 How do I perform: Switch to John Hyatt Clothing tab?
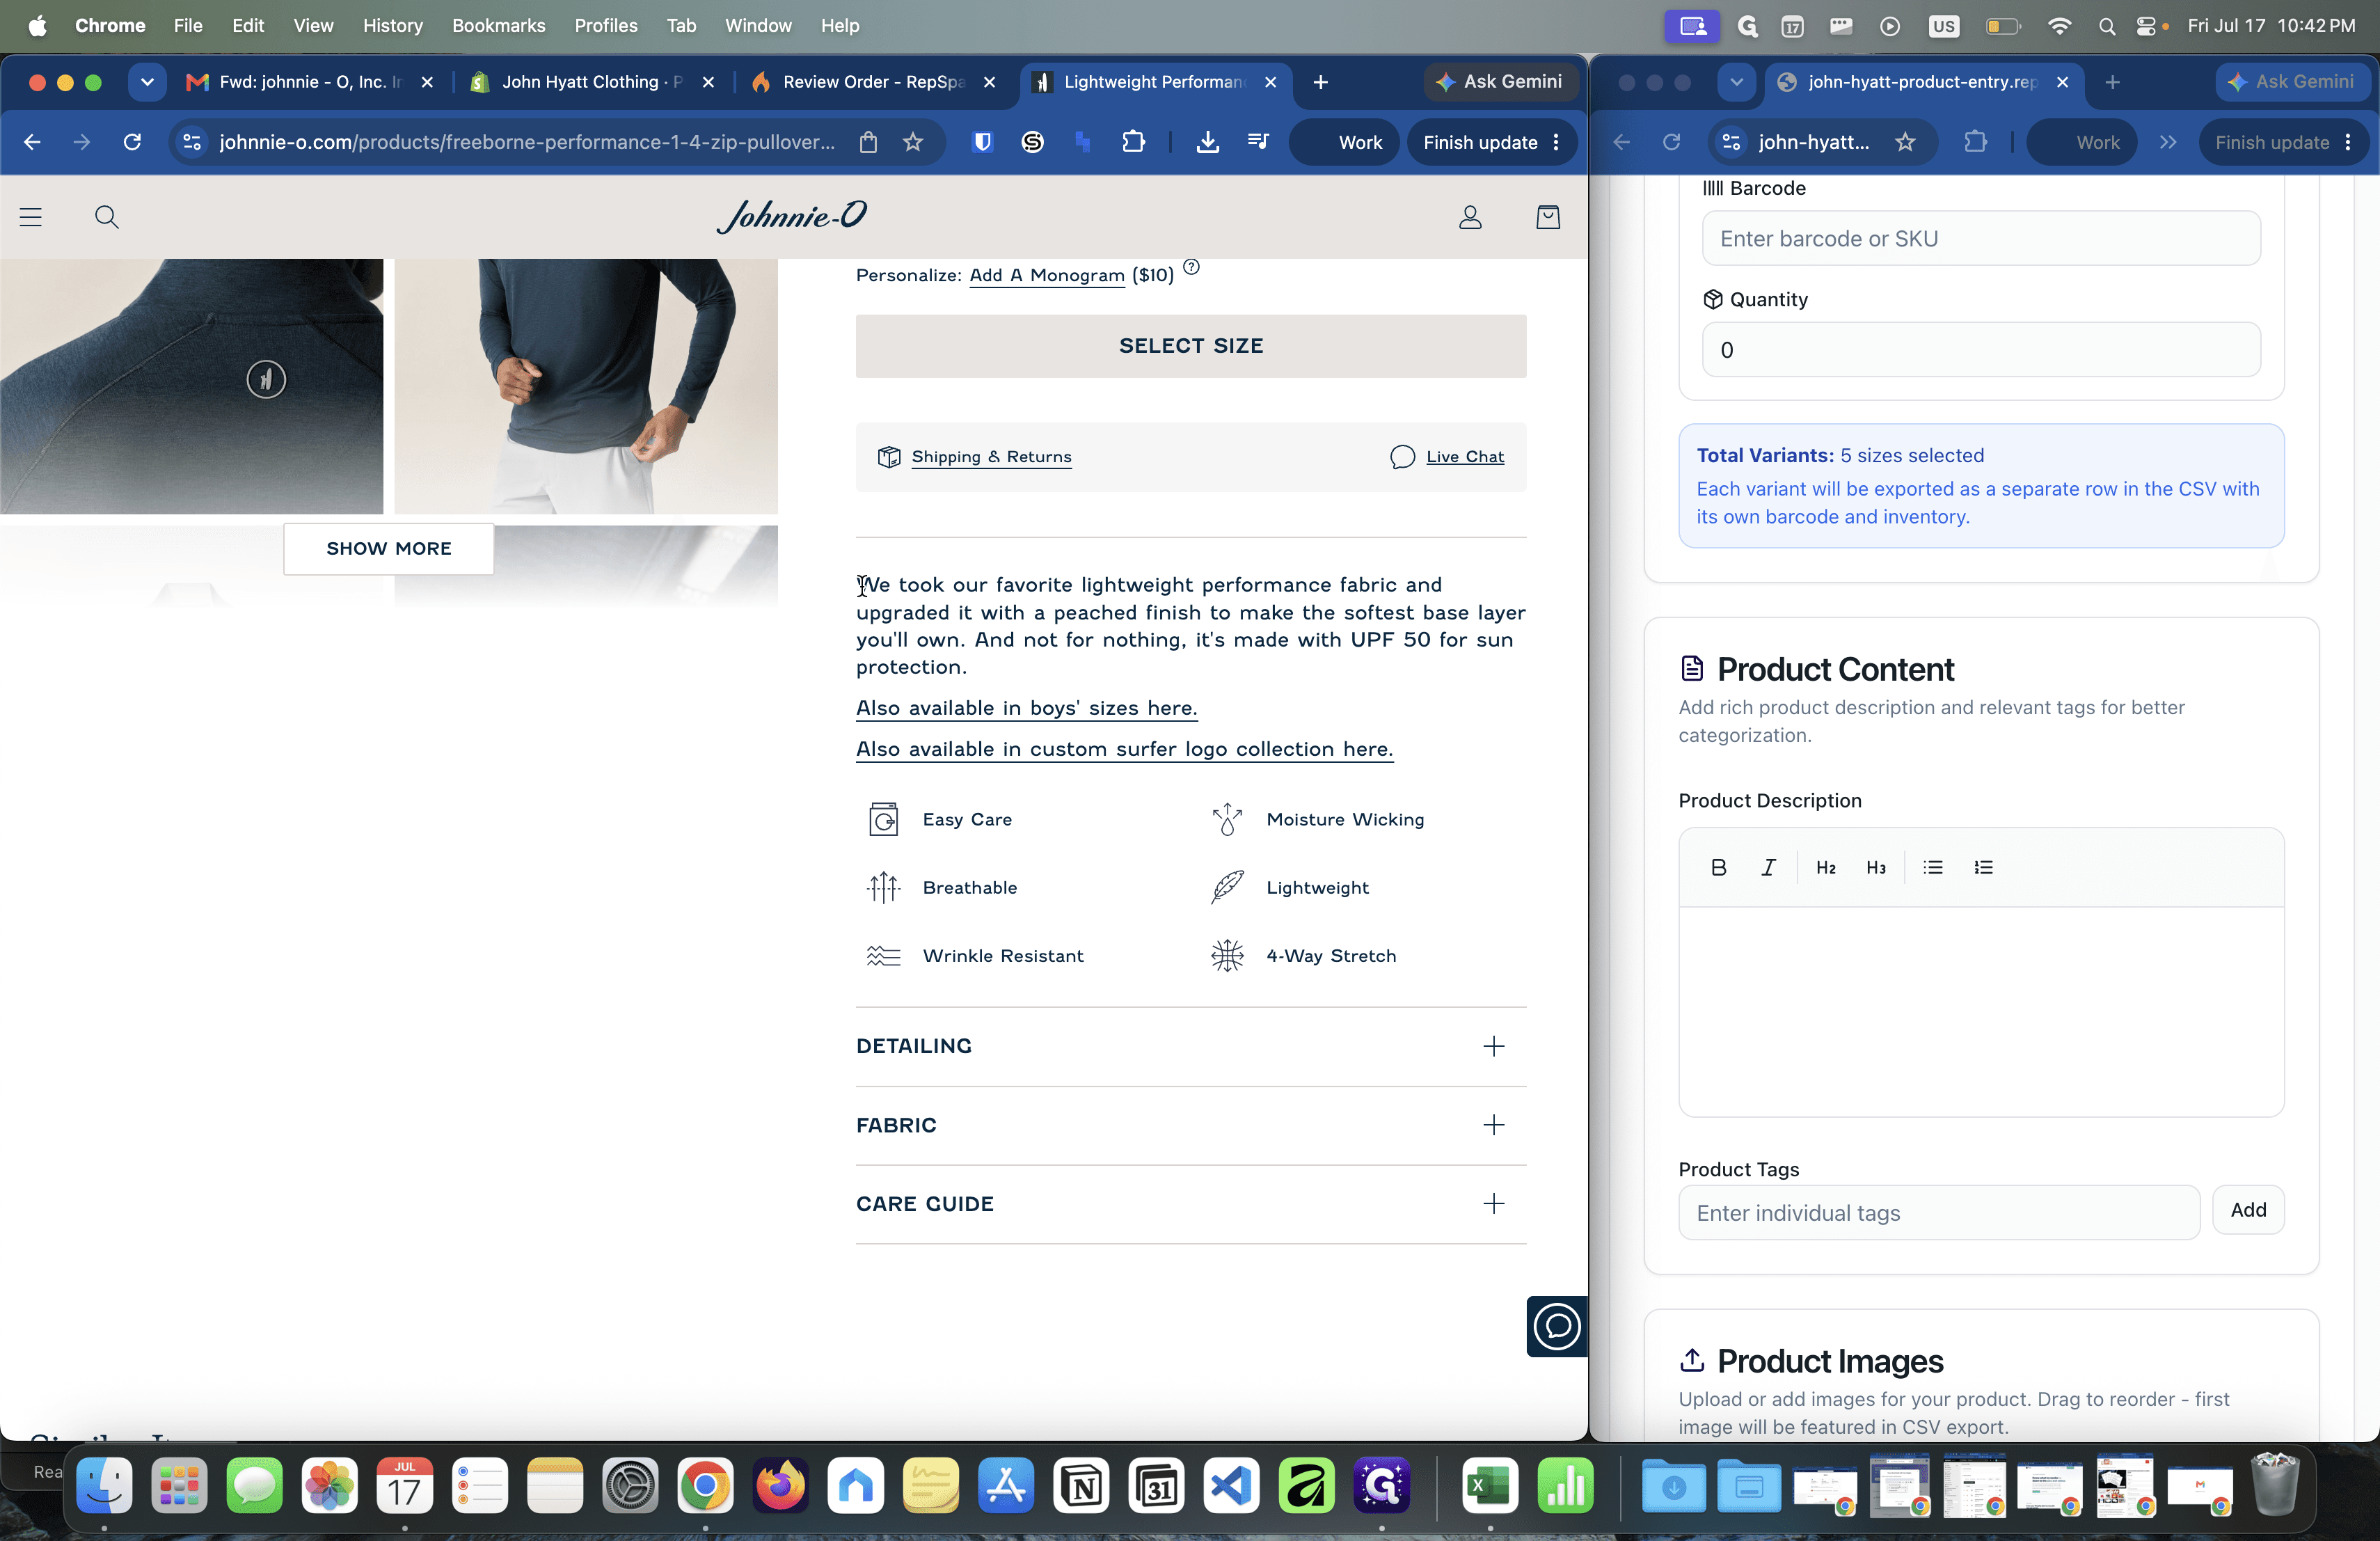pyautogui.click(x=593, y=82)
